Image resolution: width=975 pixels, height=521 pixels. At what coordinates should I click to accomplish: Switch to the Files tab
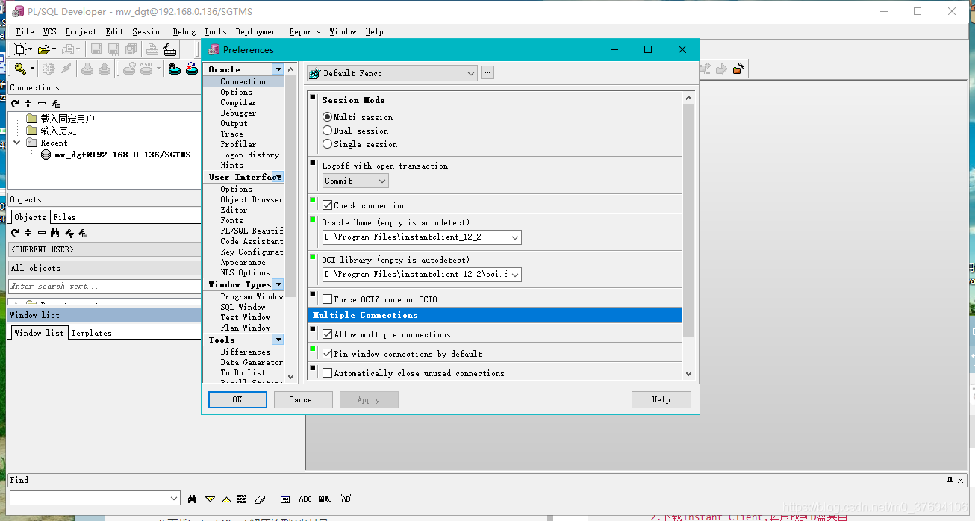click(x=64, y=217)
